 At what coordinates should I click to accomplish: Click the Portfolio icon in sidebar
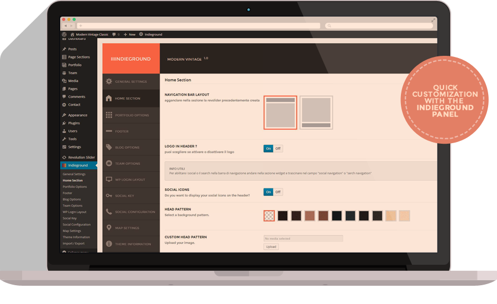[65, 65]
